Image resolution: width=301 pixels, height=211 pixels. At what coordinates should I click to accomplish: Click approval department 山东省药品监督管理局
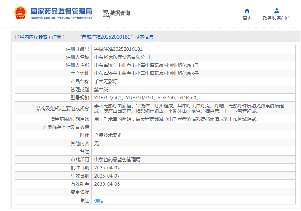(117, 159)
